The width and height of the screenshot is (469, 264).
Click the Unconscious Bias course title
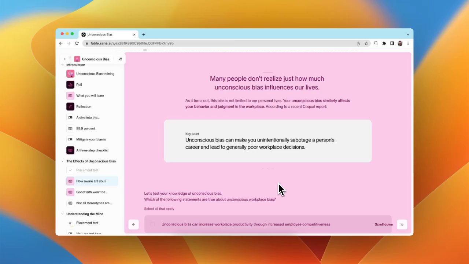coord(96,59)
